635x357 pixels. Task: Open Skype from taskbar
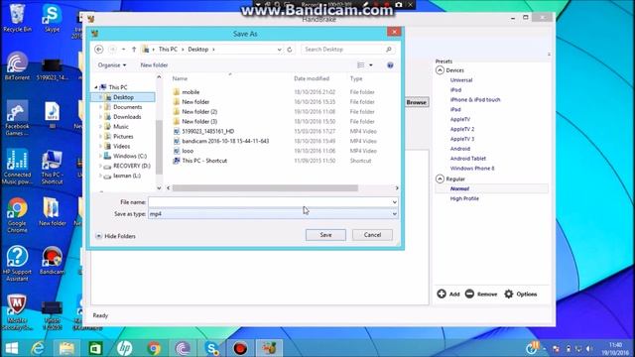pyautogui.click(x=211, y=348)
